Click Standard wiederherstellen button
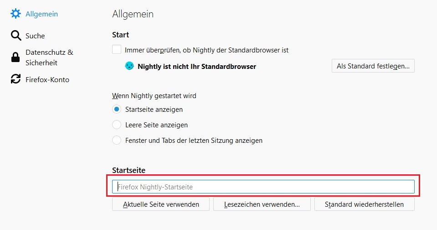 tap(364, 204)
